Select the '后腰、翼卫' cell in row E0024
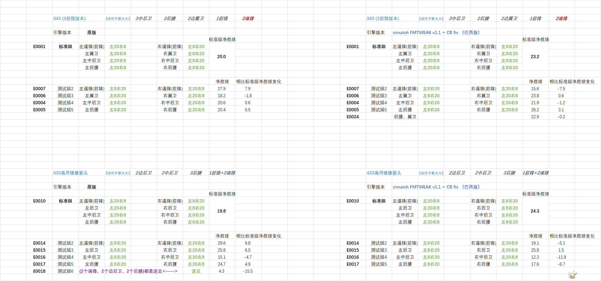 click(405, 117)
